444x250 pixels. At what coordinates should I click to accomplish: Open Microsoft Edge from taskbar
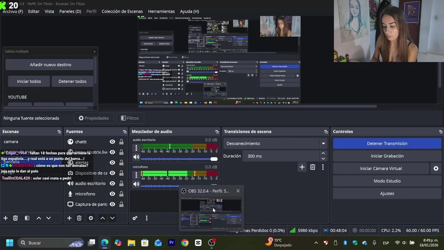[105, 243]
